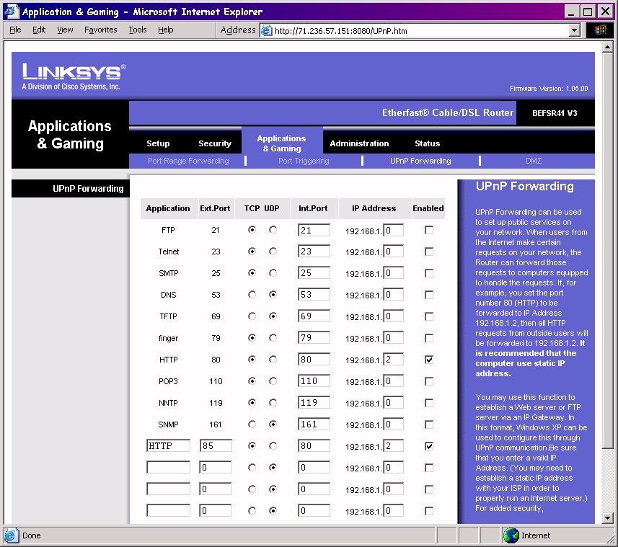Screen dimensions: 618x547
Task: Click the custom Application name field containing HTTP
Action: (168, 446)
